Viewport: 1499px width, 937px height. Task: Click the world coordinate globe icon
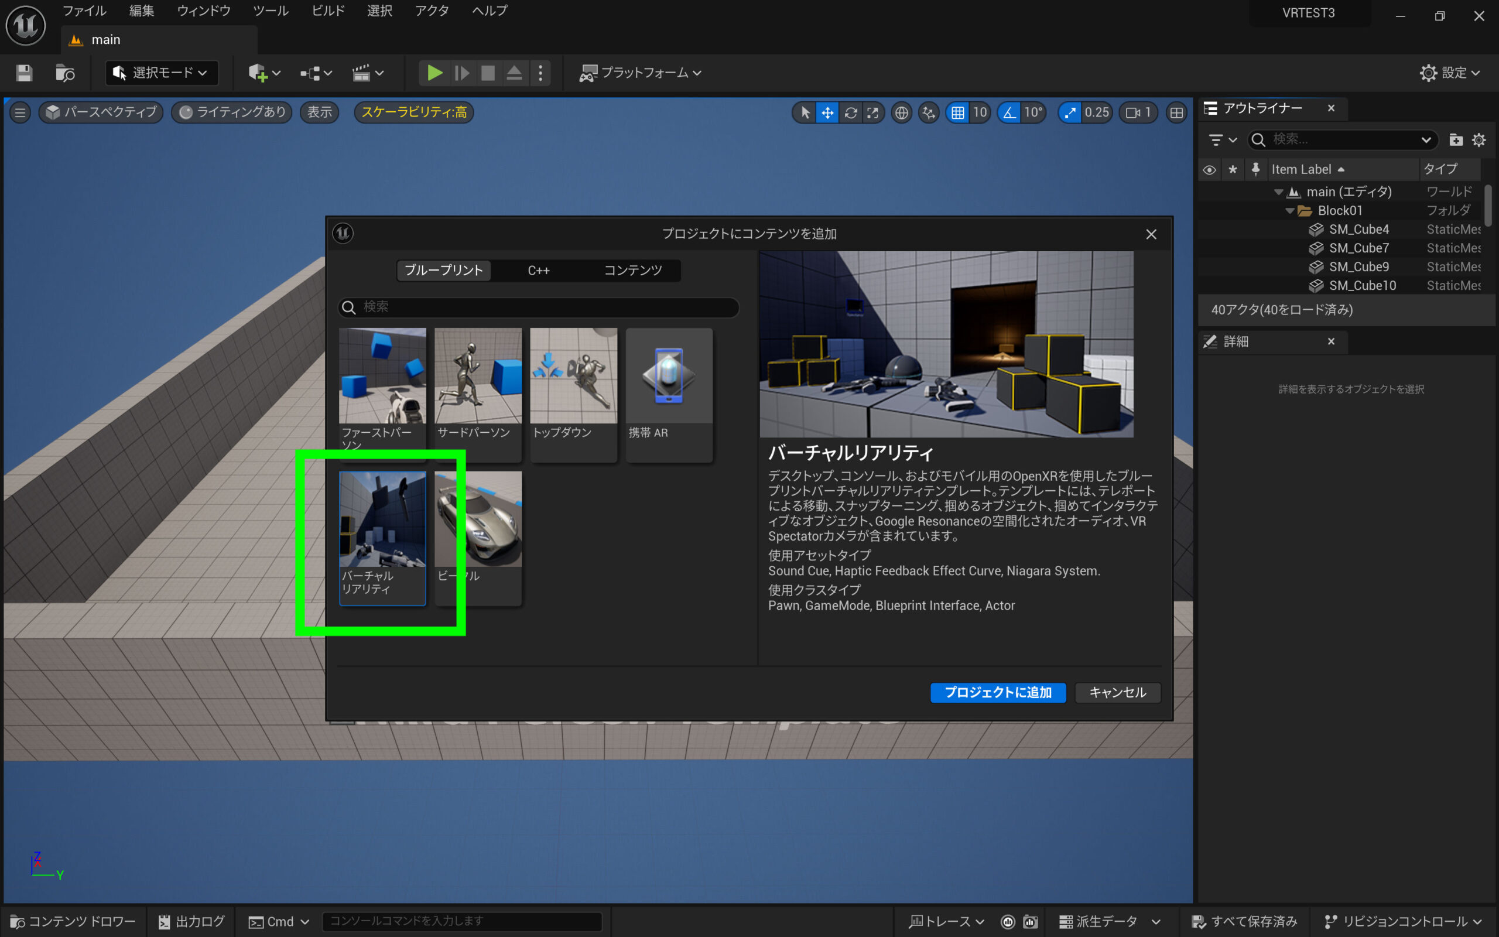point(901,112)
